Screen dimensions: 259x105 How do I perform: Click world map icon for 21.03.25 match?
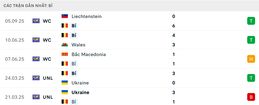pos(36,97)
